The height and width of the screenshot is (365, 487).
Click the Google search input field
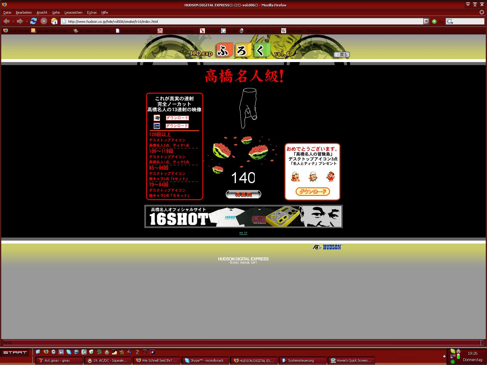coord(469,21)
